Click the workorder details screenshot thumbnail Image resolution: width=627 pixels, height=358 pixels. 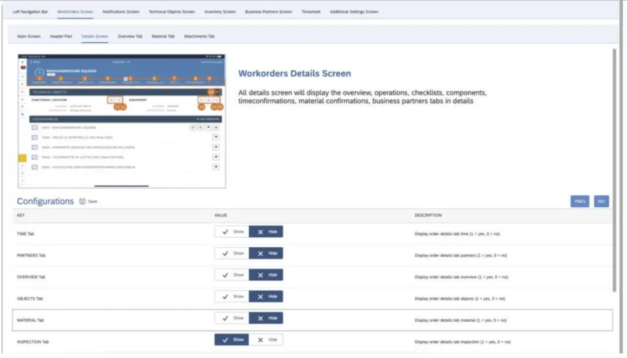[x=122, y=121]
